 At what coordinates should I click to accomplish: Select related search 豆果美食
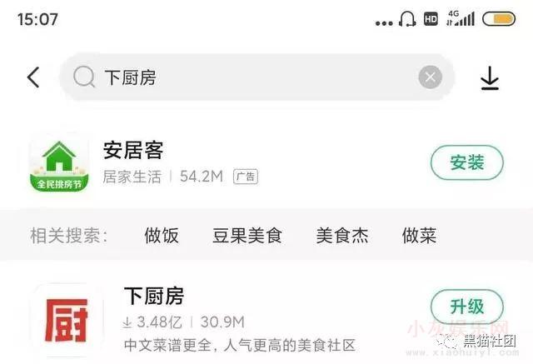pos(247,235)
